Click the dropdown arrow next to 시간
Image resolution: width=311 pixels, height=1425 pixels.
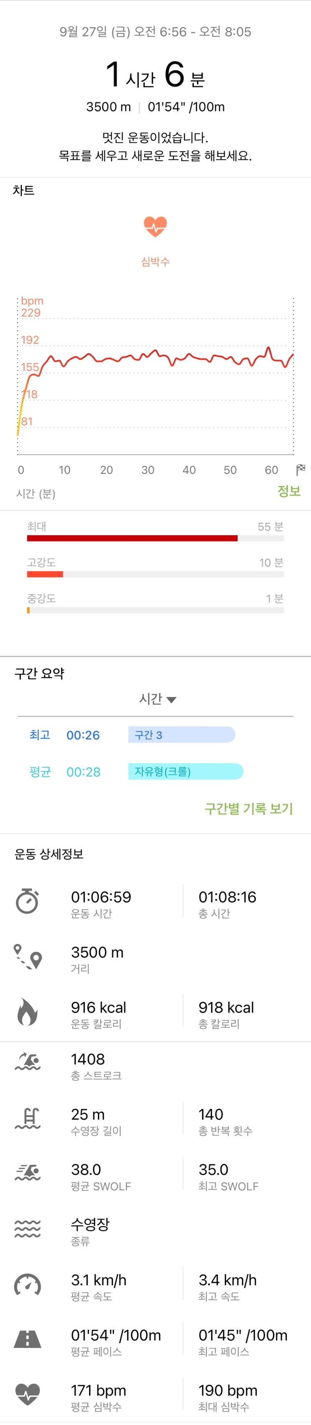[172, 700]
